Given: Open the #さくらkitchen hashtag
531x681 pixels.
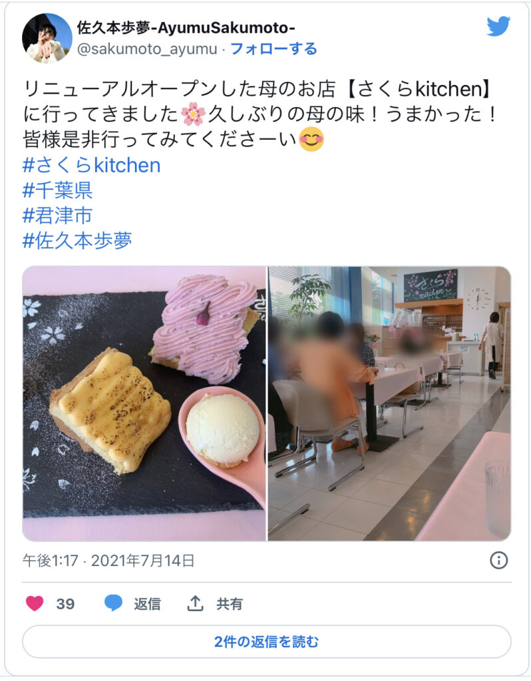Looking at the screenshot, I should tap(91, 165).
